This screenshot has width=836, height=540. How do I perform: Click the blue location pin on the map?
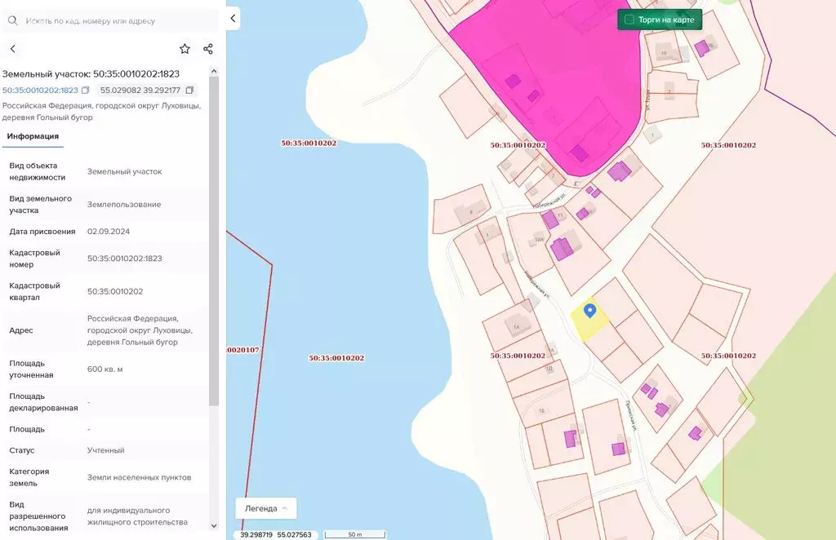pyautogui.click(x=589, y=311)
